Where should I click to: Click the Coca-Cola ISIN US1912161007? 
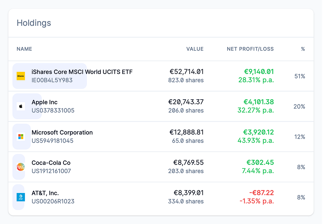click(x=51, y=171)
